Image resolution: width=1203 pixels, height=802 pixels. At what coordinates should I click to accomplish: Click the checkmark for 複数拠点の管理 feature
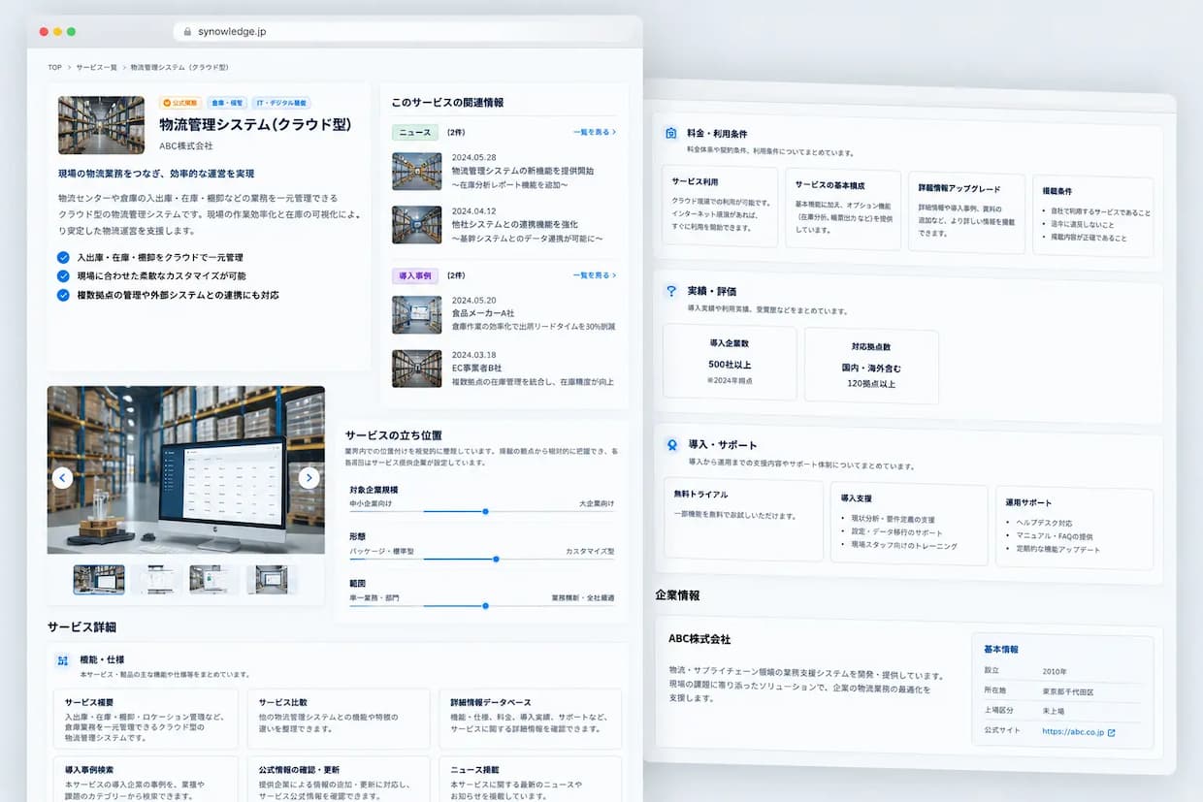(x=63, y=295)
